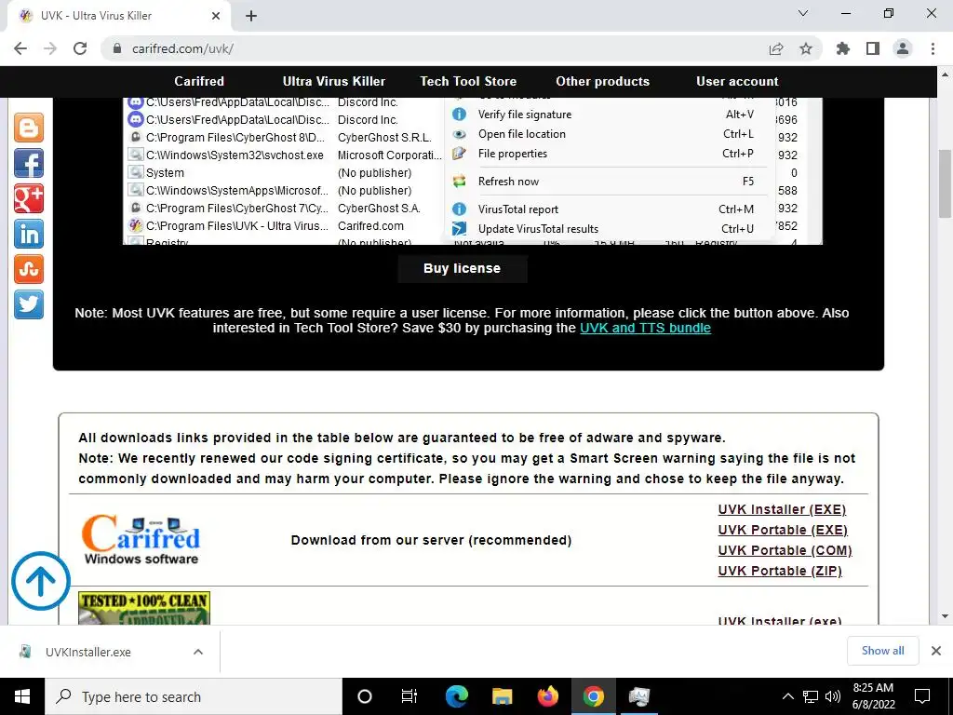Close the downloads bar
953x715 pixels.
(936, 651)
